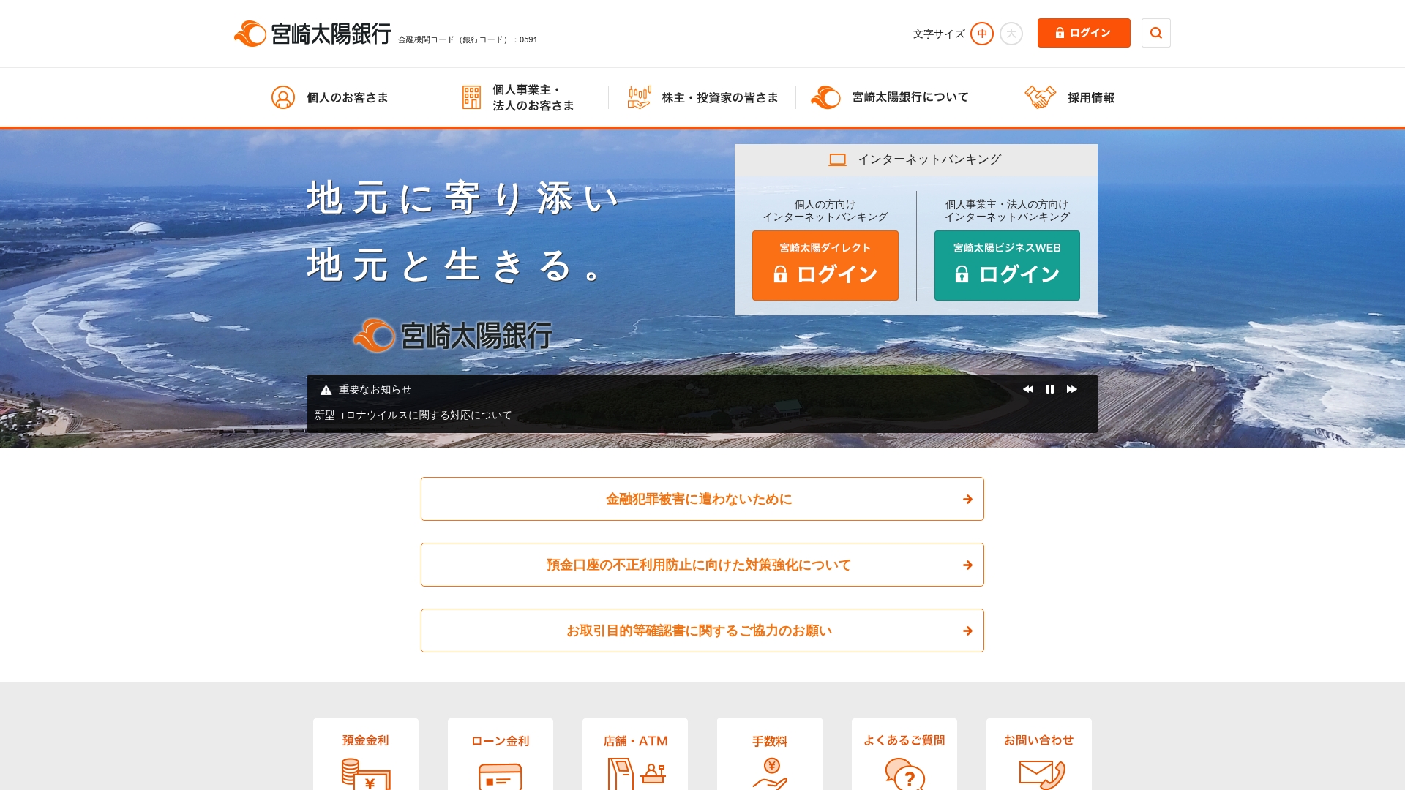This screenshot has width=1405, height=790.
Task: Rewind to previous notice
Action: [1028, 389]
